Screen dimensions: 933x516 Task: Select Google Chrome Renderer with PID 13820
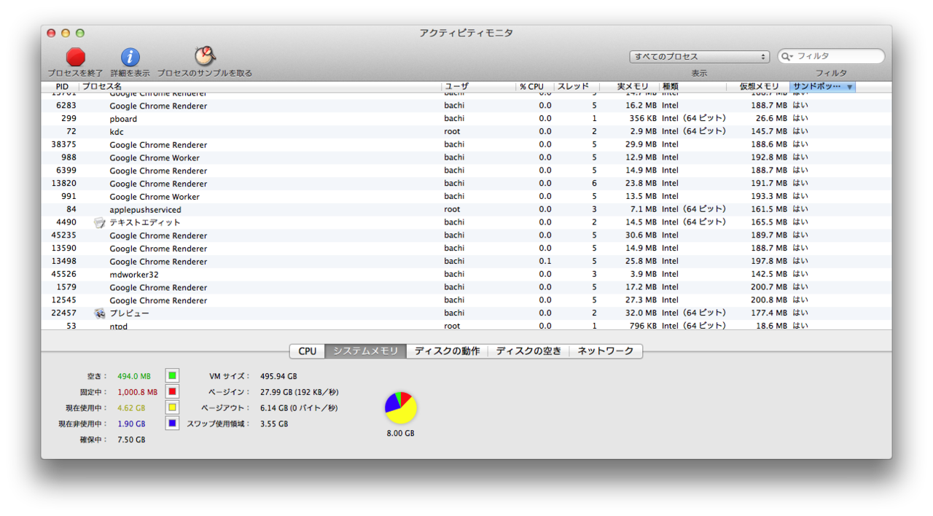(466, 184)
